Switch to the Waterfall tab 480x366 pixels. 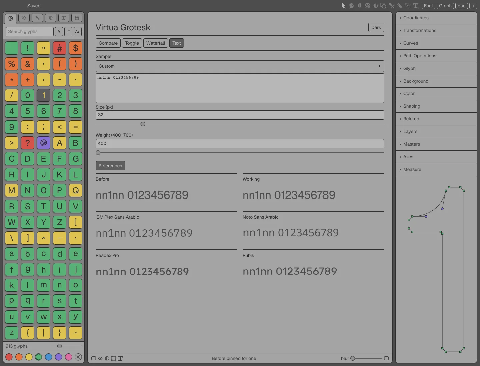pos(156,43)
